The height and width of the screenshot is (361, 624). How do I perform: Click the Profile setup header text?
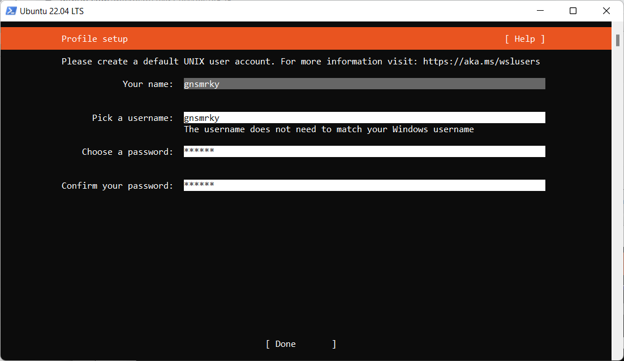(x=94, y=38)
